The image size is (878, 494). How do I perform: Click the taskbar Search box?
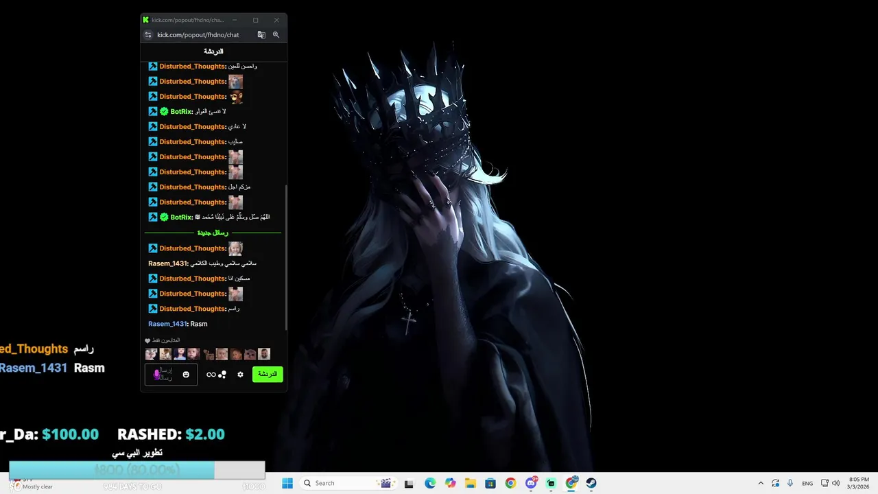tap(348, 483)
